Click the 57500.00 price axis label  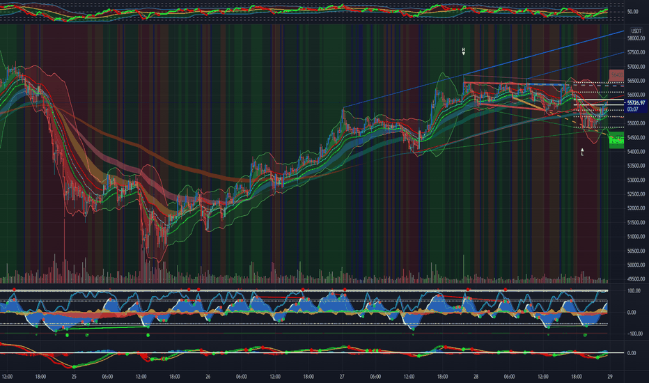click(636, 53)
